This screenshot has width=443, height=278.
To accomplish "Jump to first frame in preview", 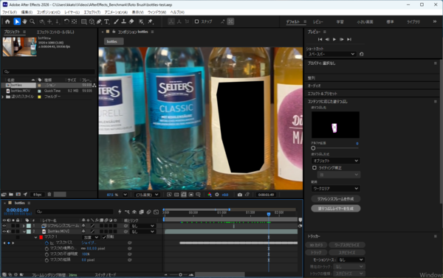I will click(320, 39).
